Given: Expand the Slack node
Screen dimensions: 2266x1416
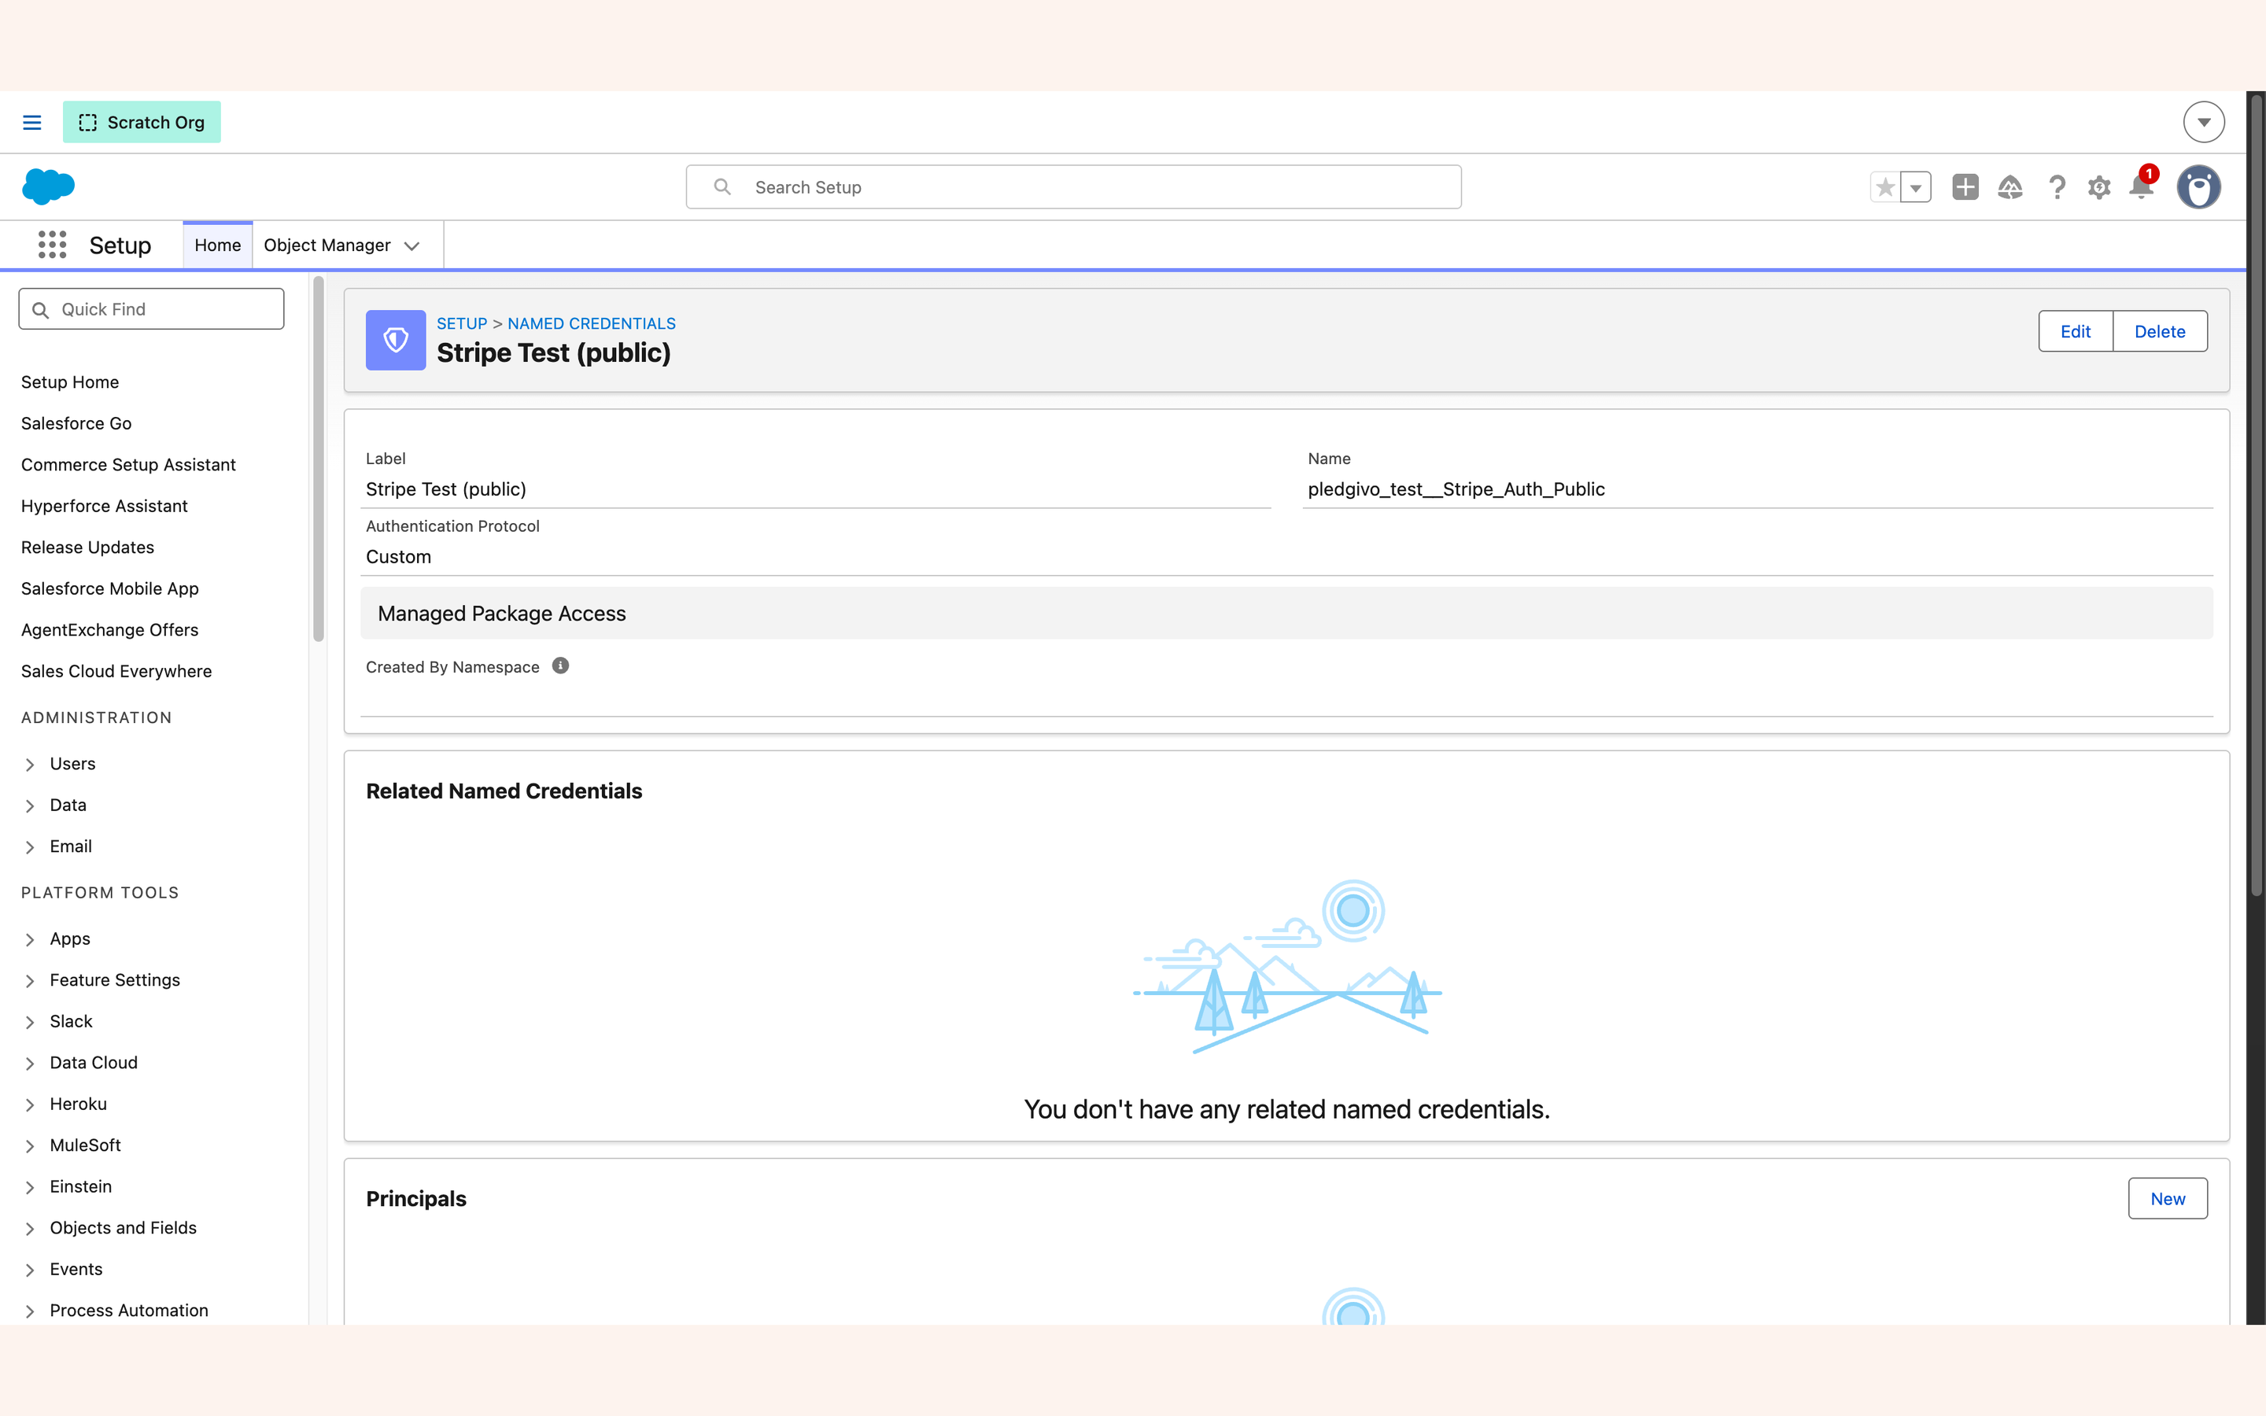Looking at the screenshot, I should pyautogui.click(x=30, y=1022).
